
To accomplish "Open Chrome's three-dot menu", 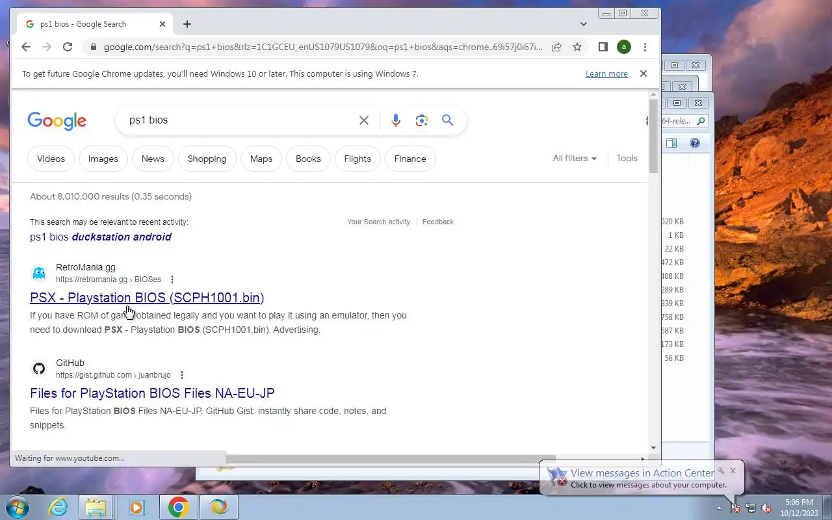I will pyautogui.click(x=645, y=47).
